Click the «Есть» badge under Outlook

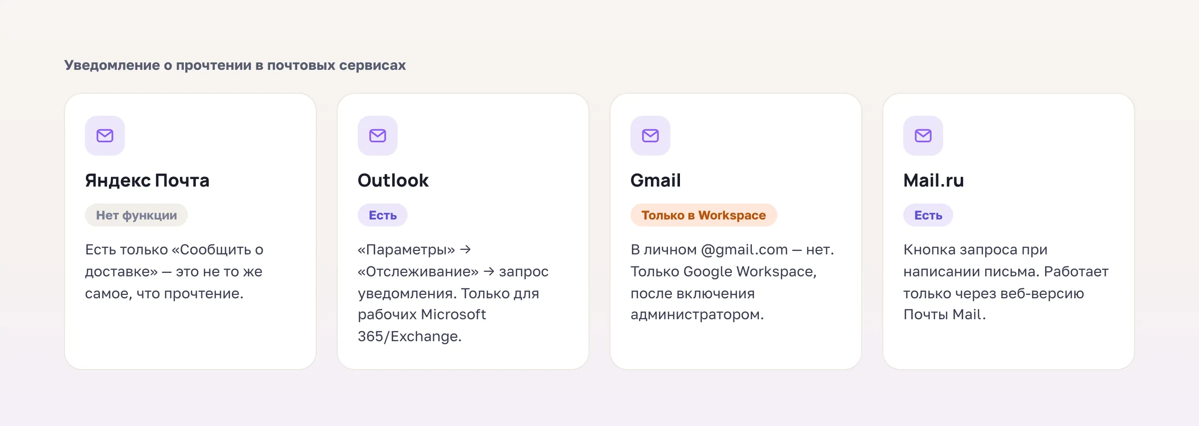point(383,215)
